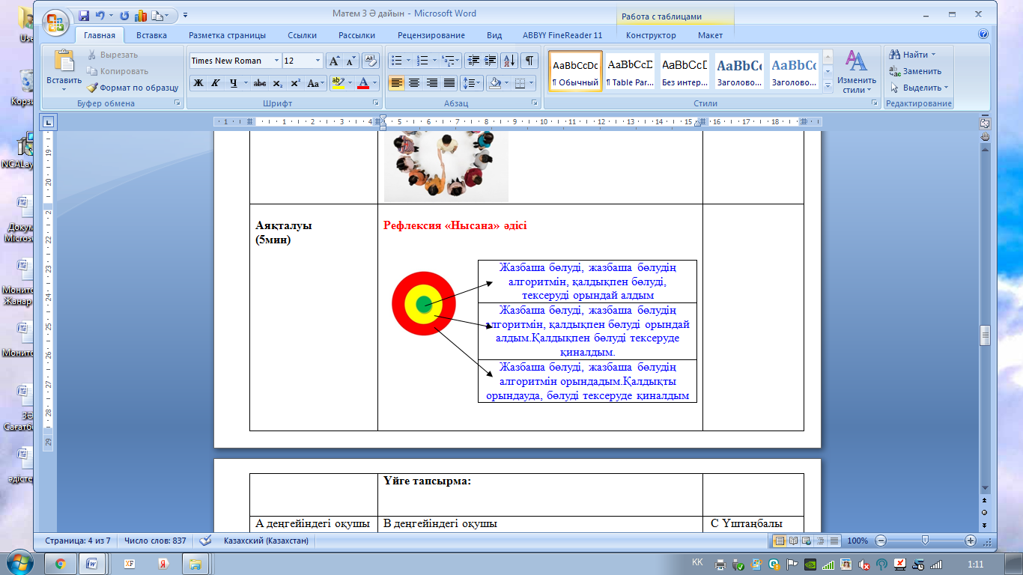1023x575 pixels.
Task: Toggle superscript formatting
Action: (295, 82)
